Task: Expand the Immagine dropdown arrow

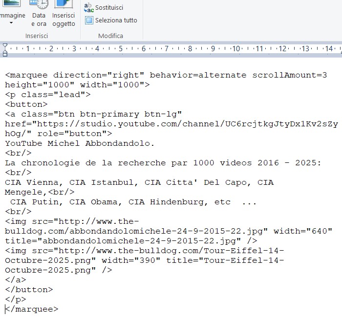Action: pos(11,23)
